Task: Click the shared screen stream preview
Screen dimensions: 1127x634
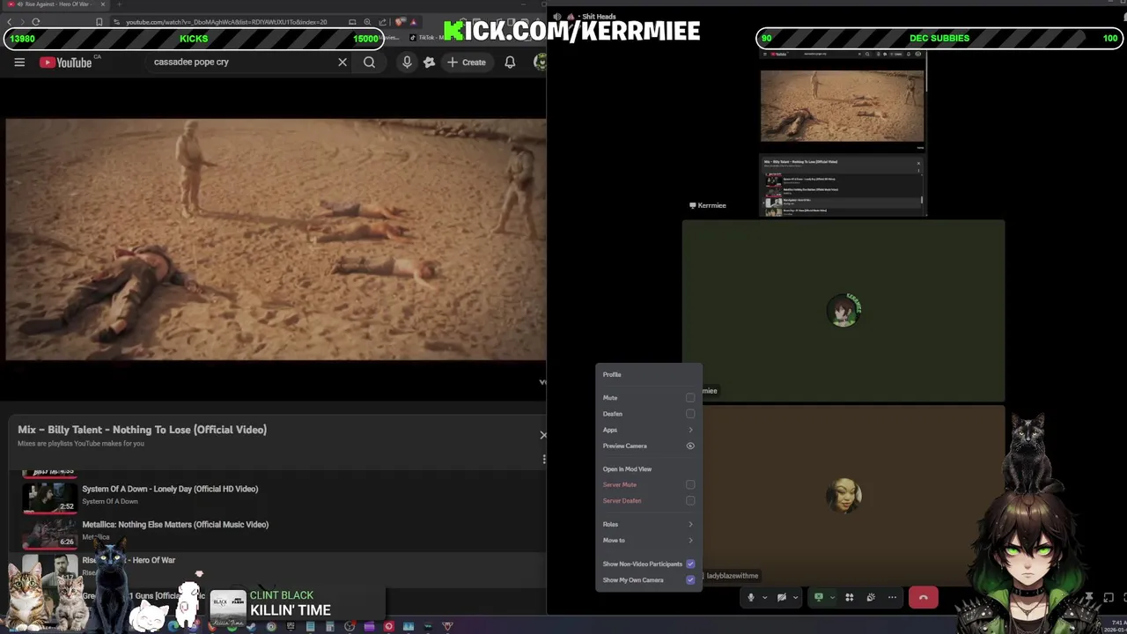Action: point(843,132)
